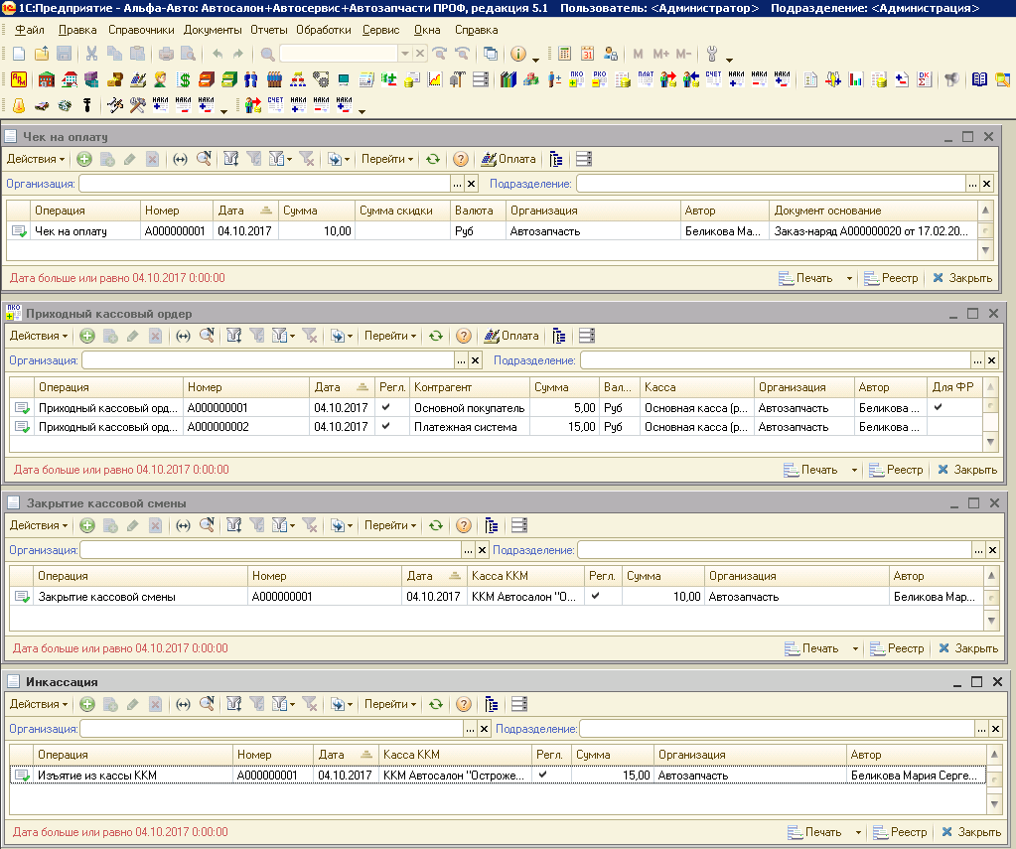Open Действия dropdown in Закрытие кассовой смены
This screenshot has height=849, width=1016.
38,525
